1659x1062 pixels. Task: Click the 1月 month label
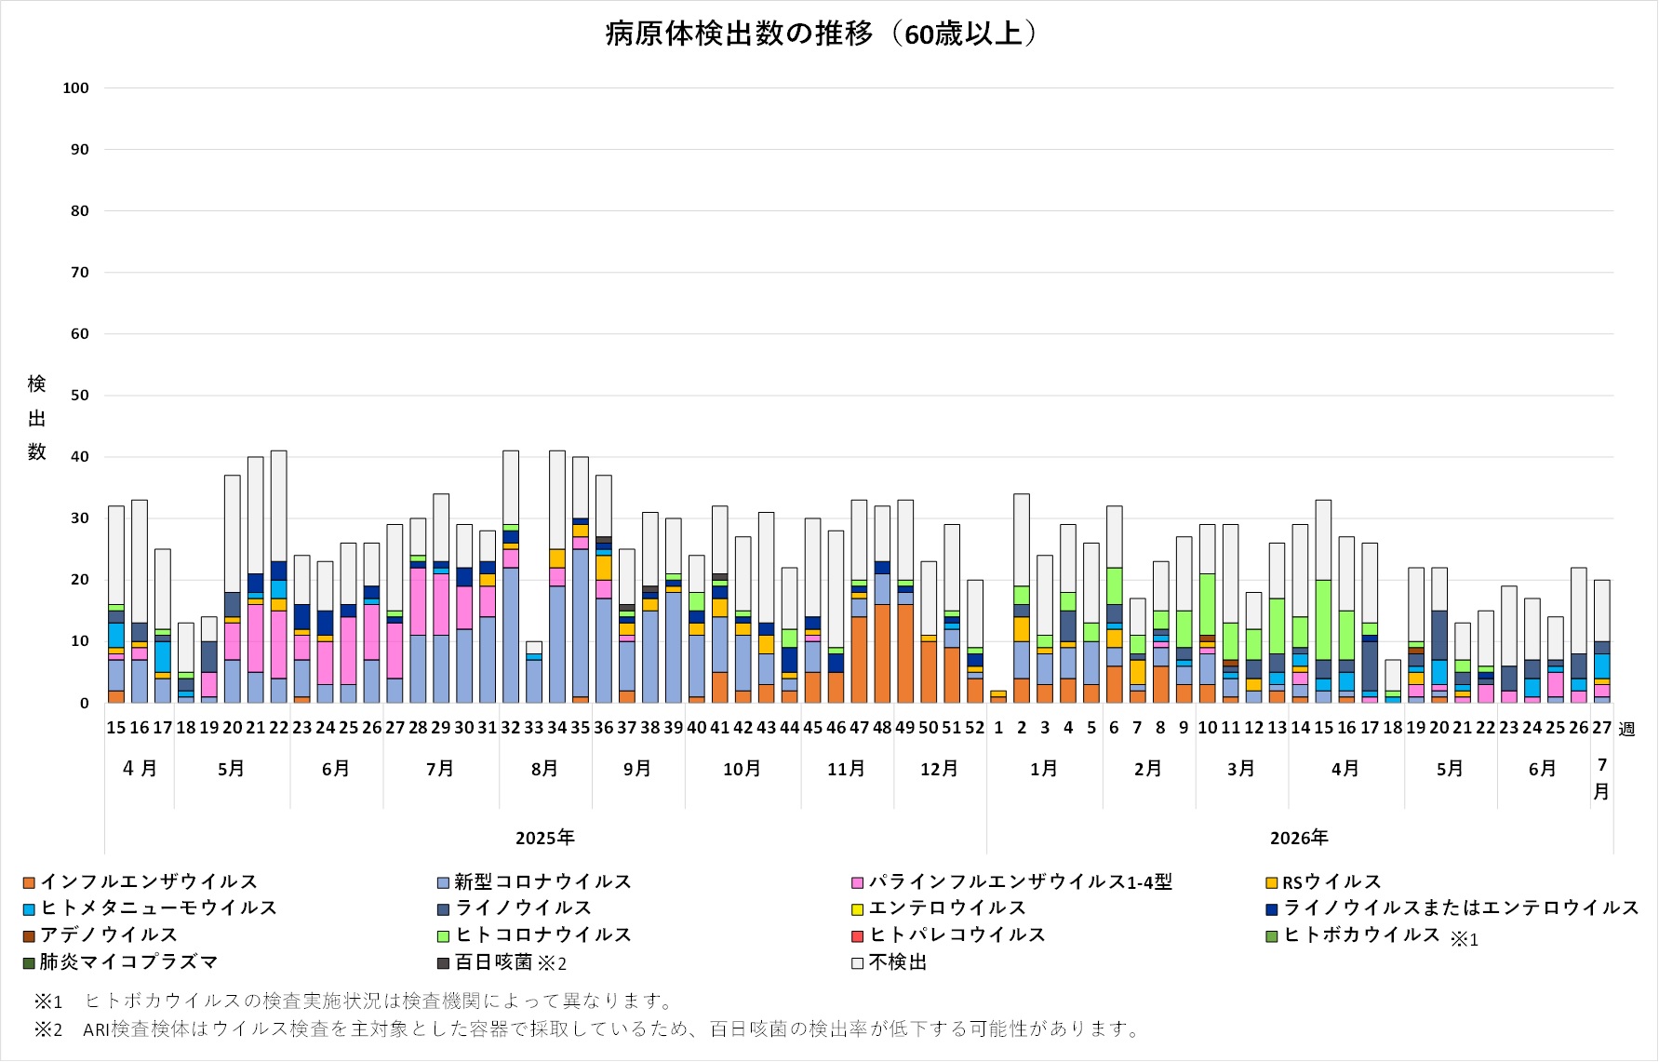tap(1044, 769)
